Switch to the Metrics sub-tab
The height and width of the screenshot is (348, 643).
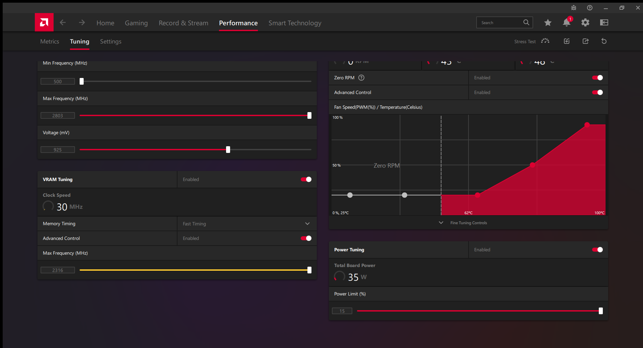pyautogui.click(x=50, y=41)
